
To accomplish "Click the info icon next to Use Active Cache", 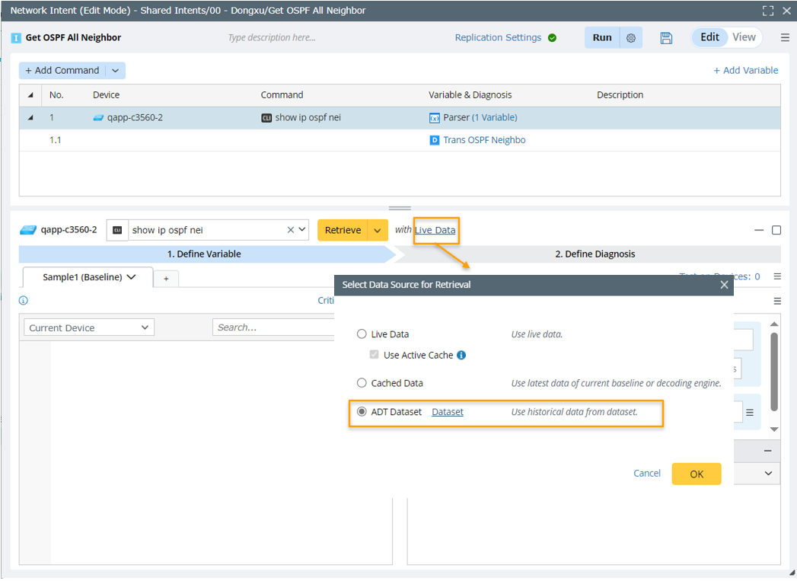I will tap(461, 355).
